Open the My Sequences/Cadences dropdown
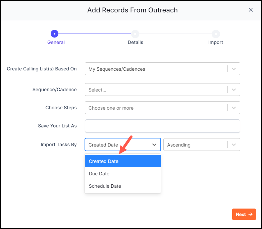The width and height of the screenshot is (262, 229). click(162, 69)
